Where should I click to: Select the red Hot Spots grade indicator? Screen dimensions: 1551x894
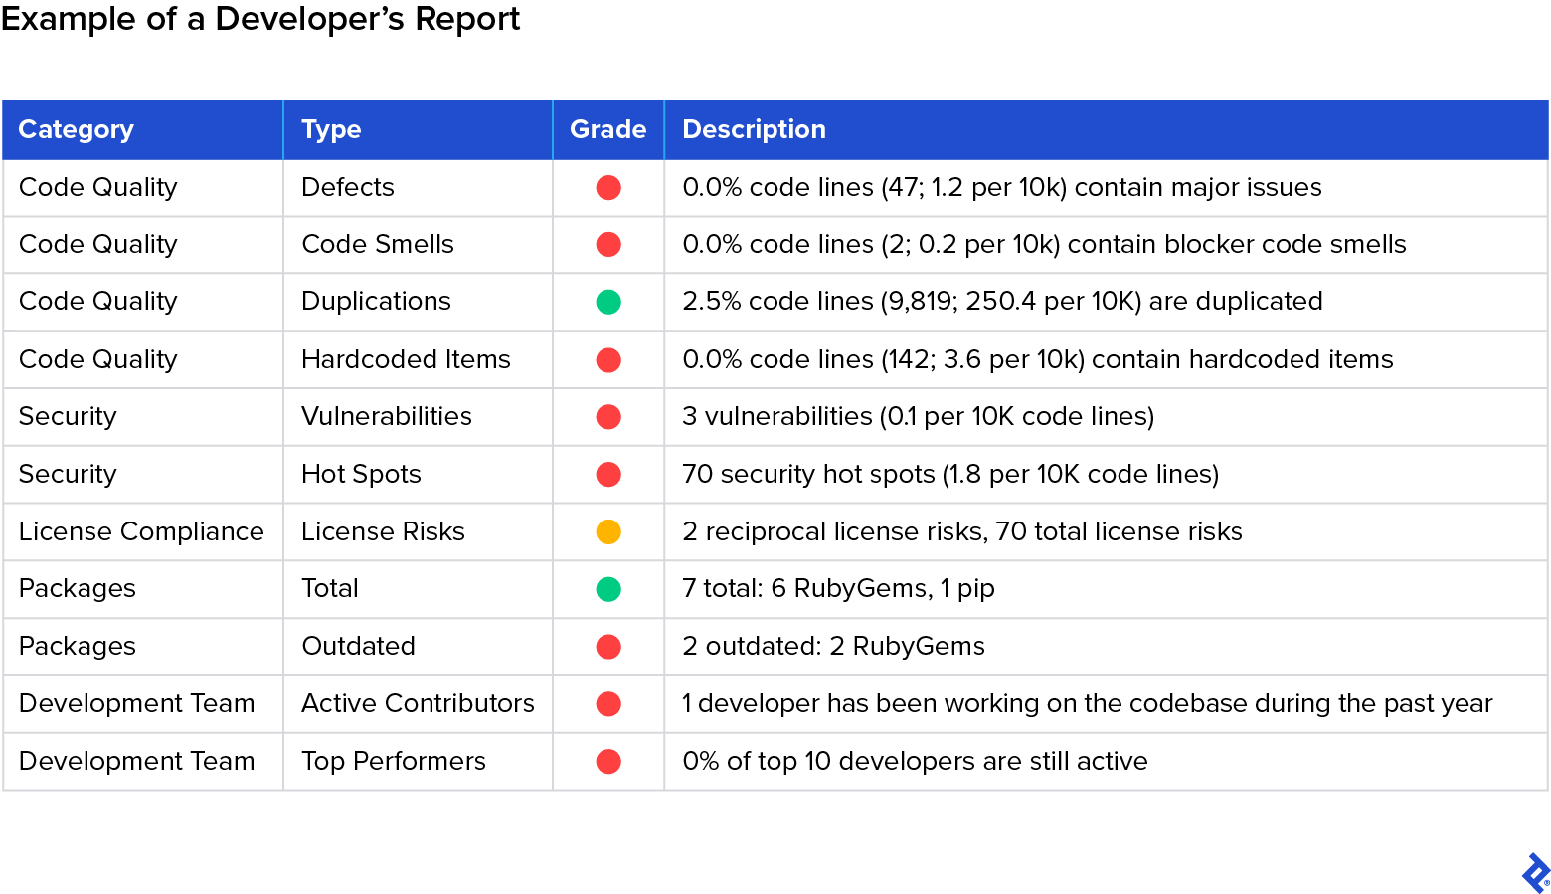[x=607, y=474]
